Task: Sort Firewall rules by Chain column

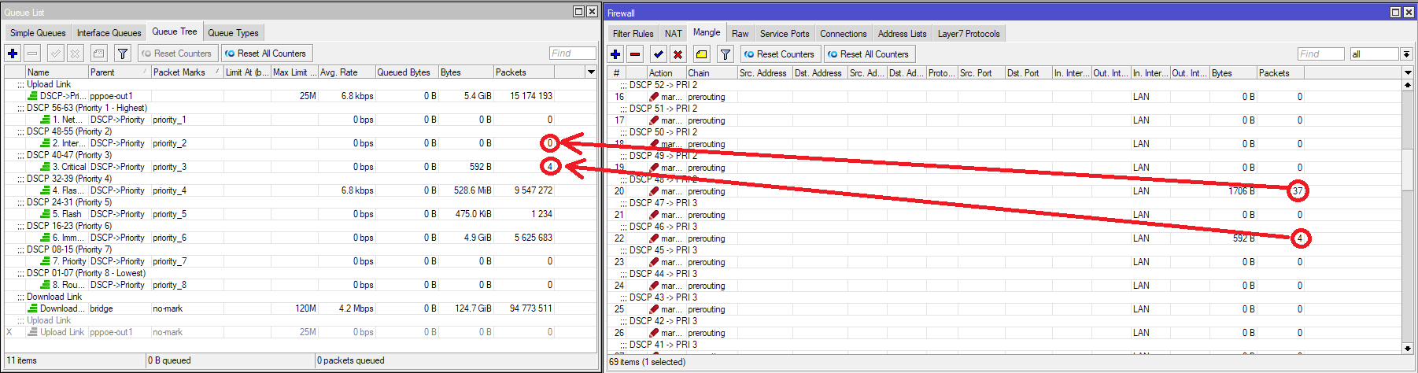Action: coord(711,72)
